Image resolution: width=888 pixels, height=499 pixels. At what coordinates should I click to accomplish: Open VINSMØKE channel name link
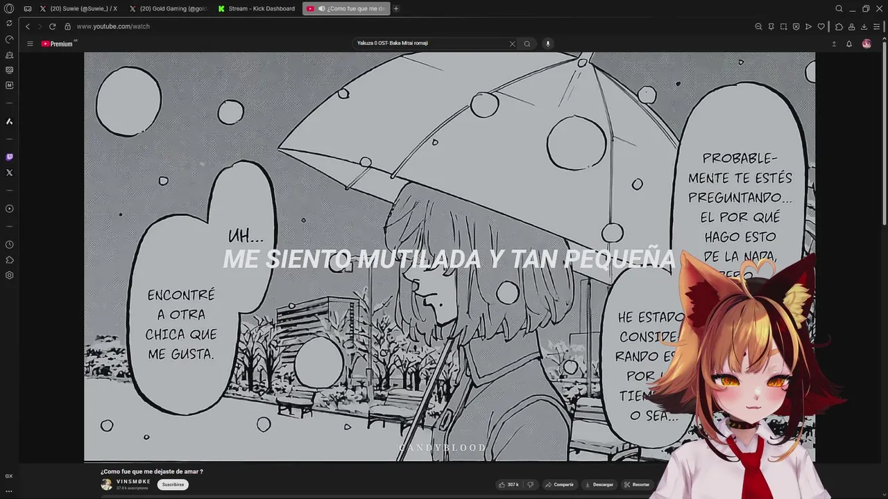click(x=133, y=482)
